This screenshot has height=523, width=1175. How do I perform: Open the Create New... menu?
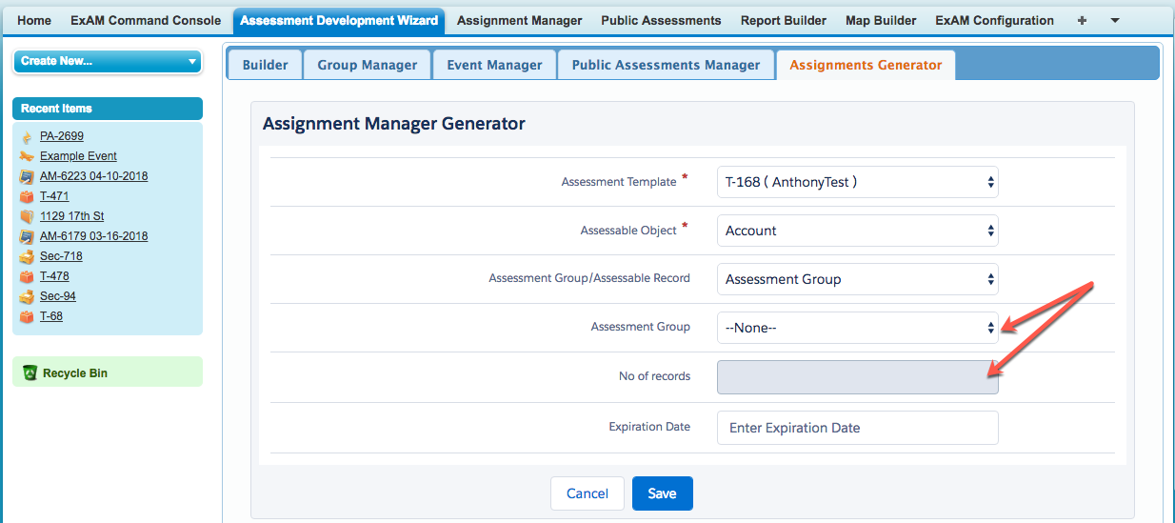(107, 61)
